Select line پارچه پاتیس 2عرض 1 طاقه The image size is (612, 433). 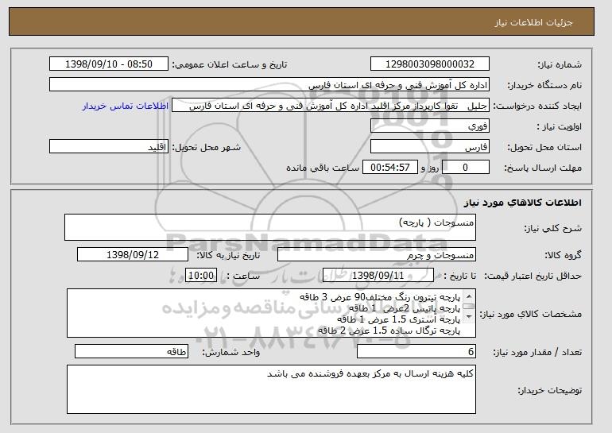pyautogui.click(x=405, y=308)
